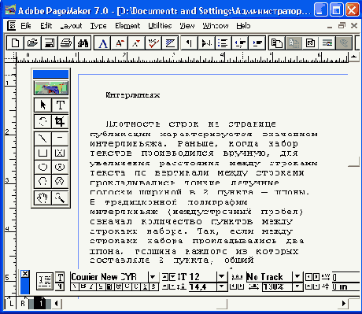Image resolution: width=362 pixels, height=314 pixels.
Task: Go to left master page L icon
Action: coord(11,304)
